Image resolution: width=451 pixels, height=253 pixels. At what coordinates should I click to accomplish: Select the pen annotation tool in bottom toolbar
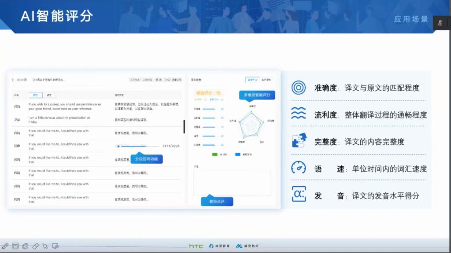coord(5,246)
